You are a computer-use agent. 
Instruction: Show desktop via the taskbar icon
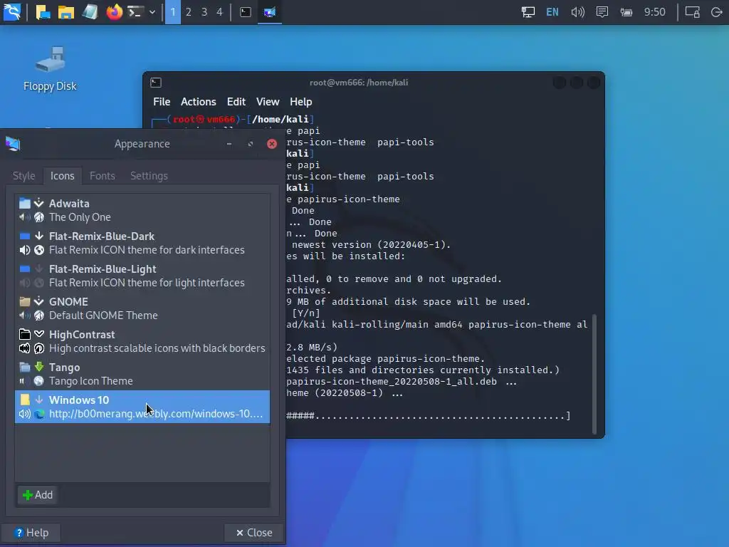[x=43, y=12]
